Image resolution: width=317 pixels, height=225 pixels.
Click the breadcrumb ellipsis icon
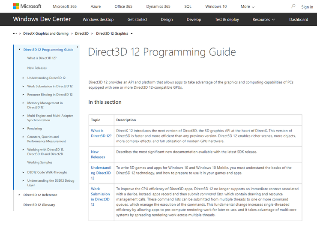pyautogui.click(x=15, y=33)
